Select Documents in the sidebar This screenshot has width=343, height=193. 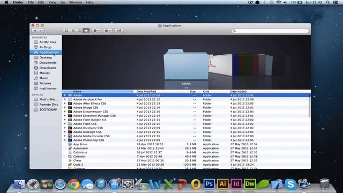pyautogui.click(x=46, y=63)
